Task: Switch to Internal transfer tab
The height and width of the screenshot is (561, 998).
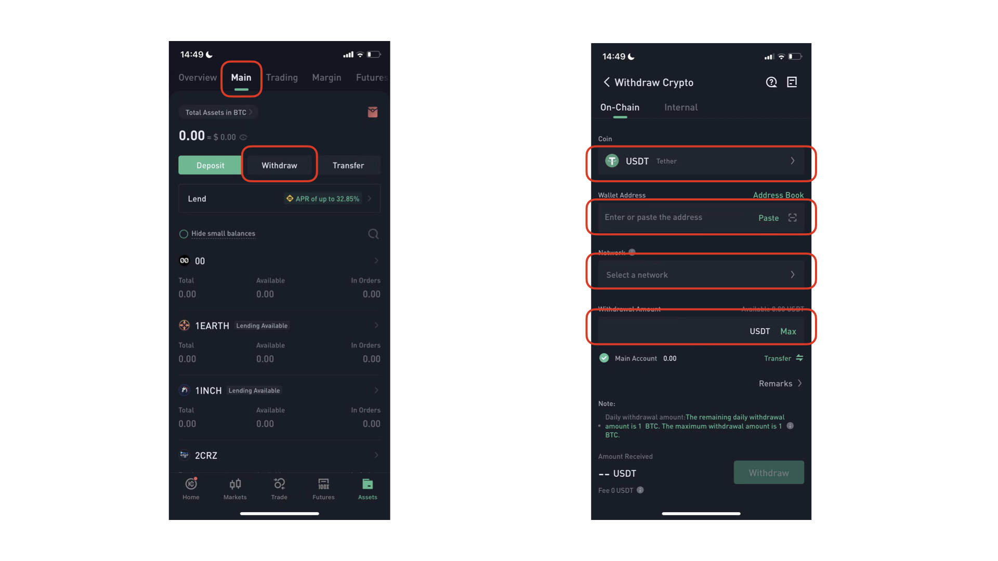Action: point(680,107)
